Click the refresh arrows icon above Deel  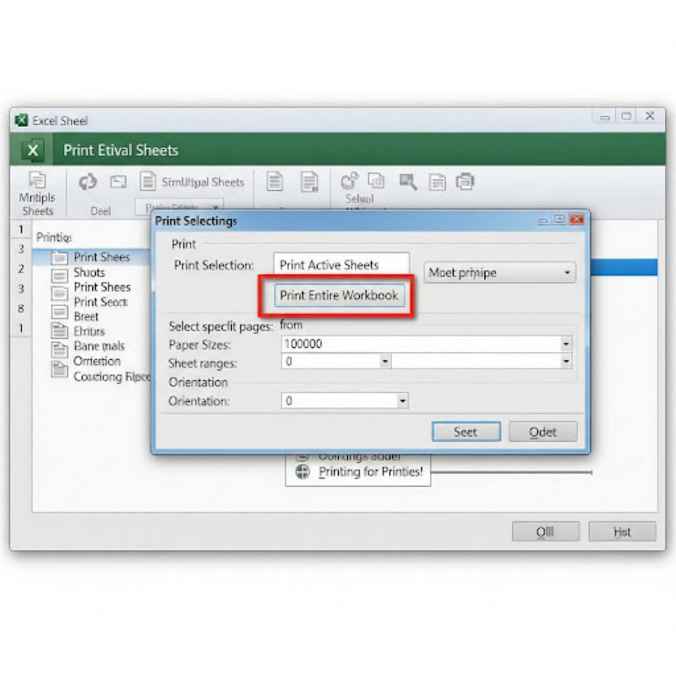(x=87, y=182)
